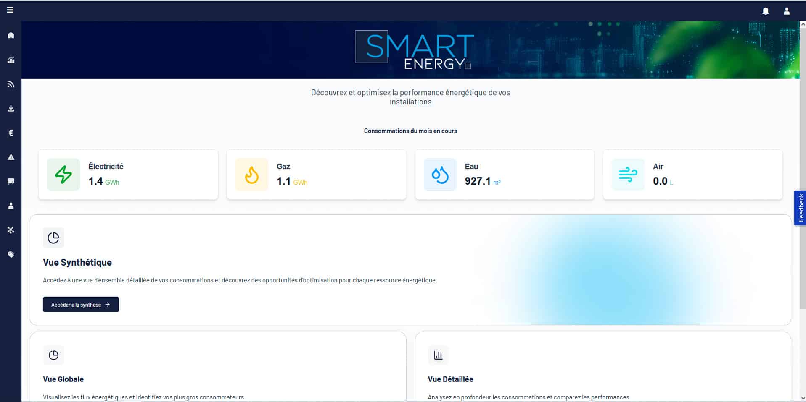
Task: Open the Feedback side tab
Action: pyautogui.click(x=801, y=208)
